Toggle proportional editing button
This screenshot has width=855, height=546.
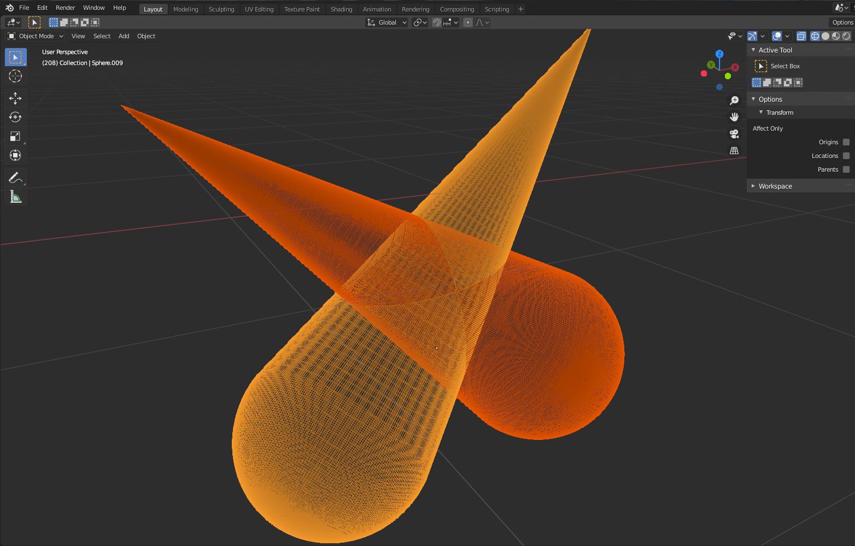pyautogui.click(x=468, y=22)
